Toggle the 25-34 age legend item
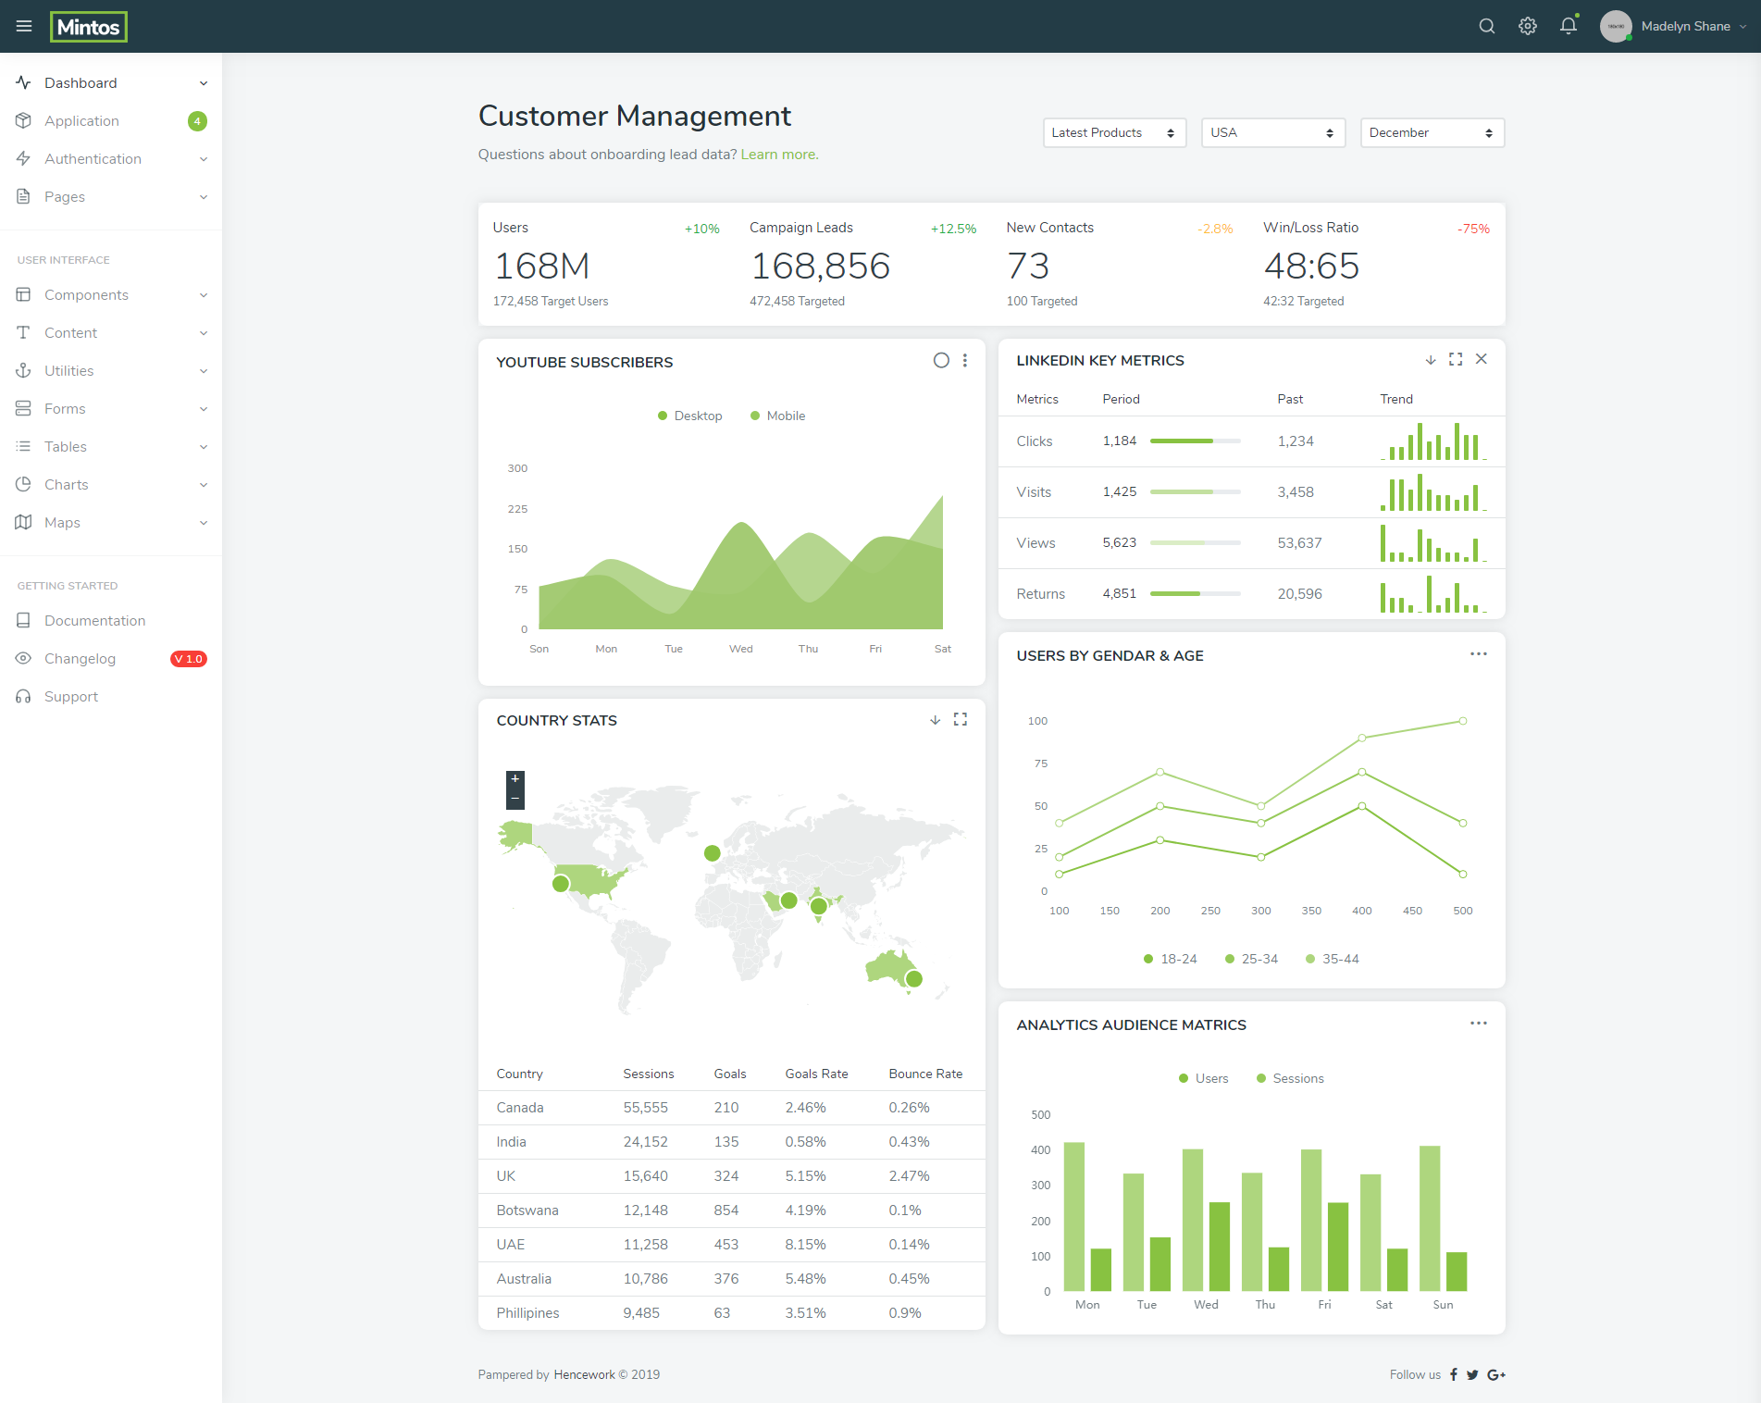Screen dimensions: 1761x1403 [x=1251, y=959]
